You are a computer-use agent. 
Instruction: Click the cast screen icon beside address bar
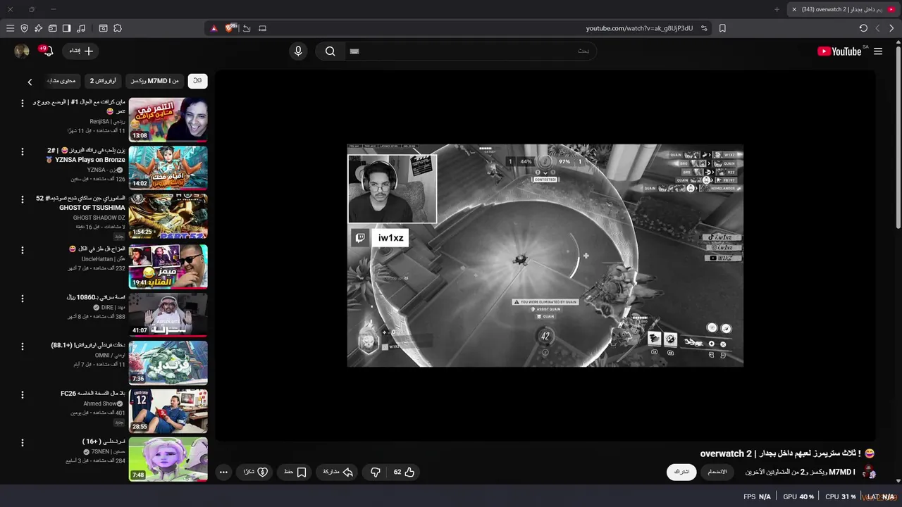(263, 28)
